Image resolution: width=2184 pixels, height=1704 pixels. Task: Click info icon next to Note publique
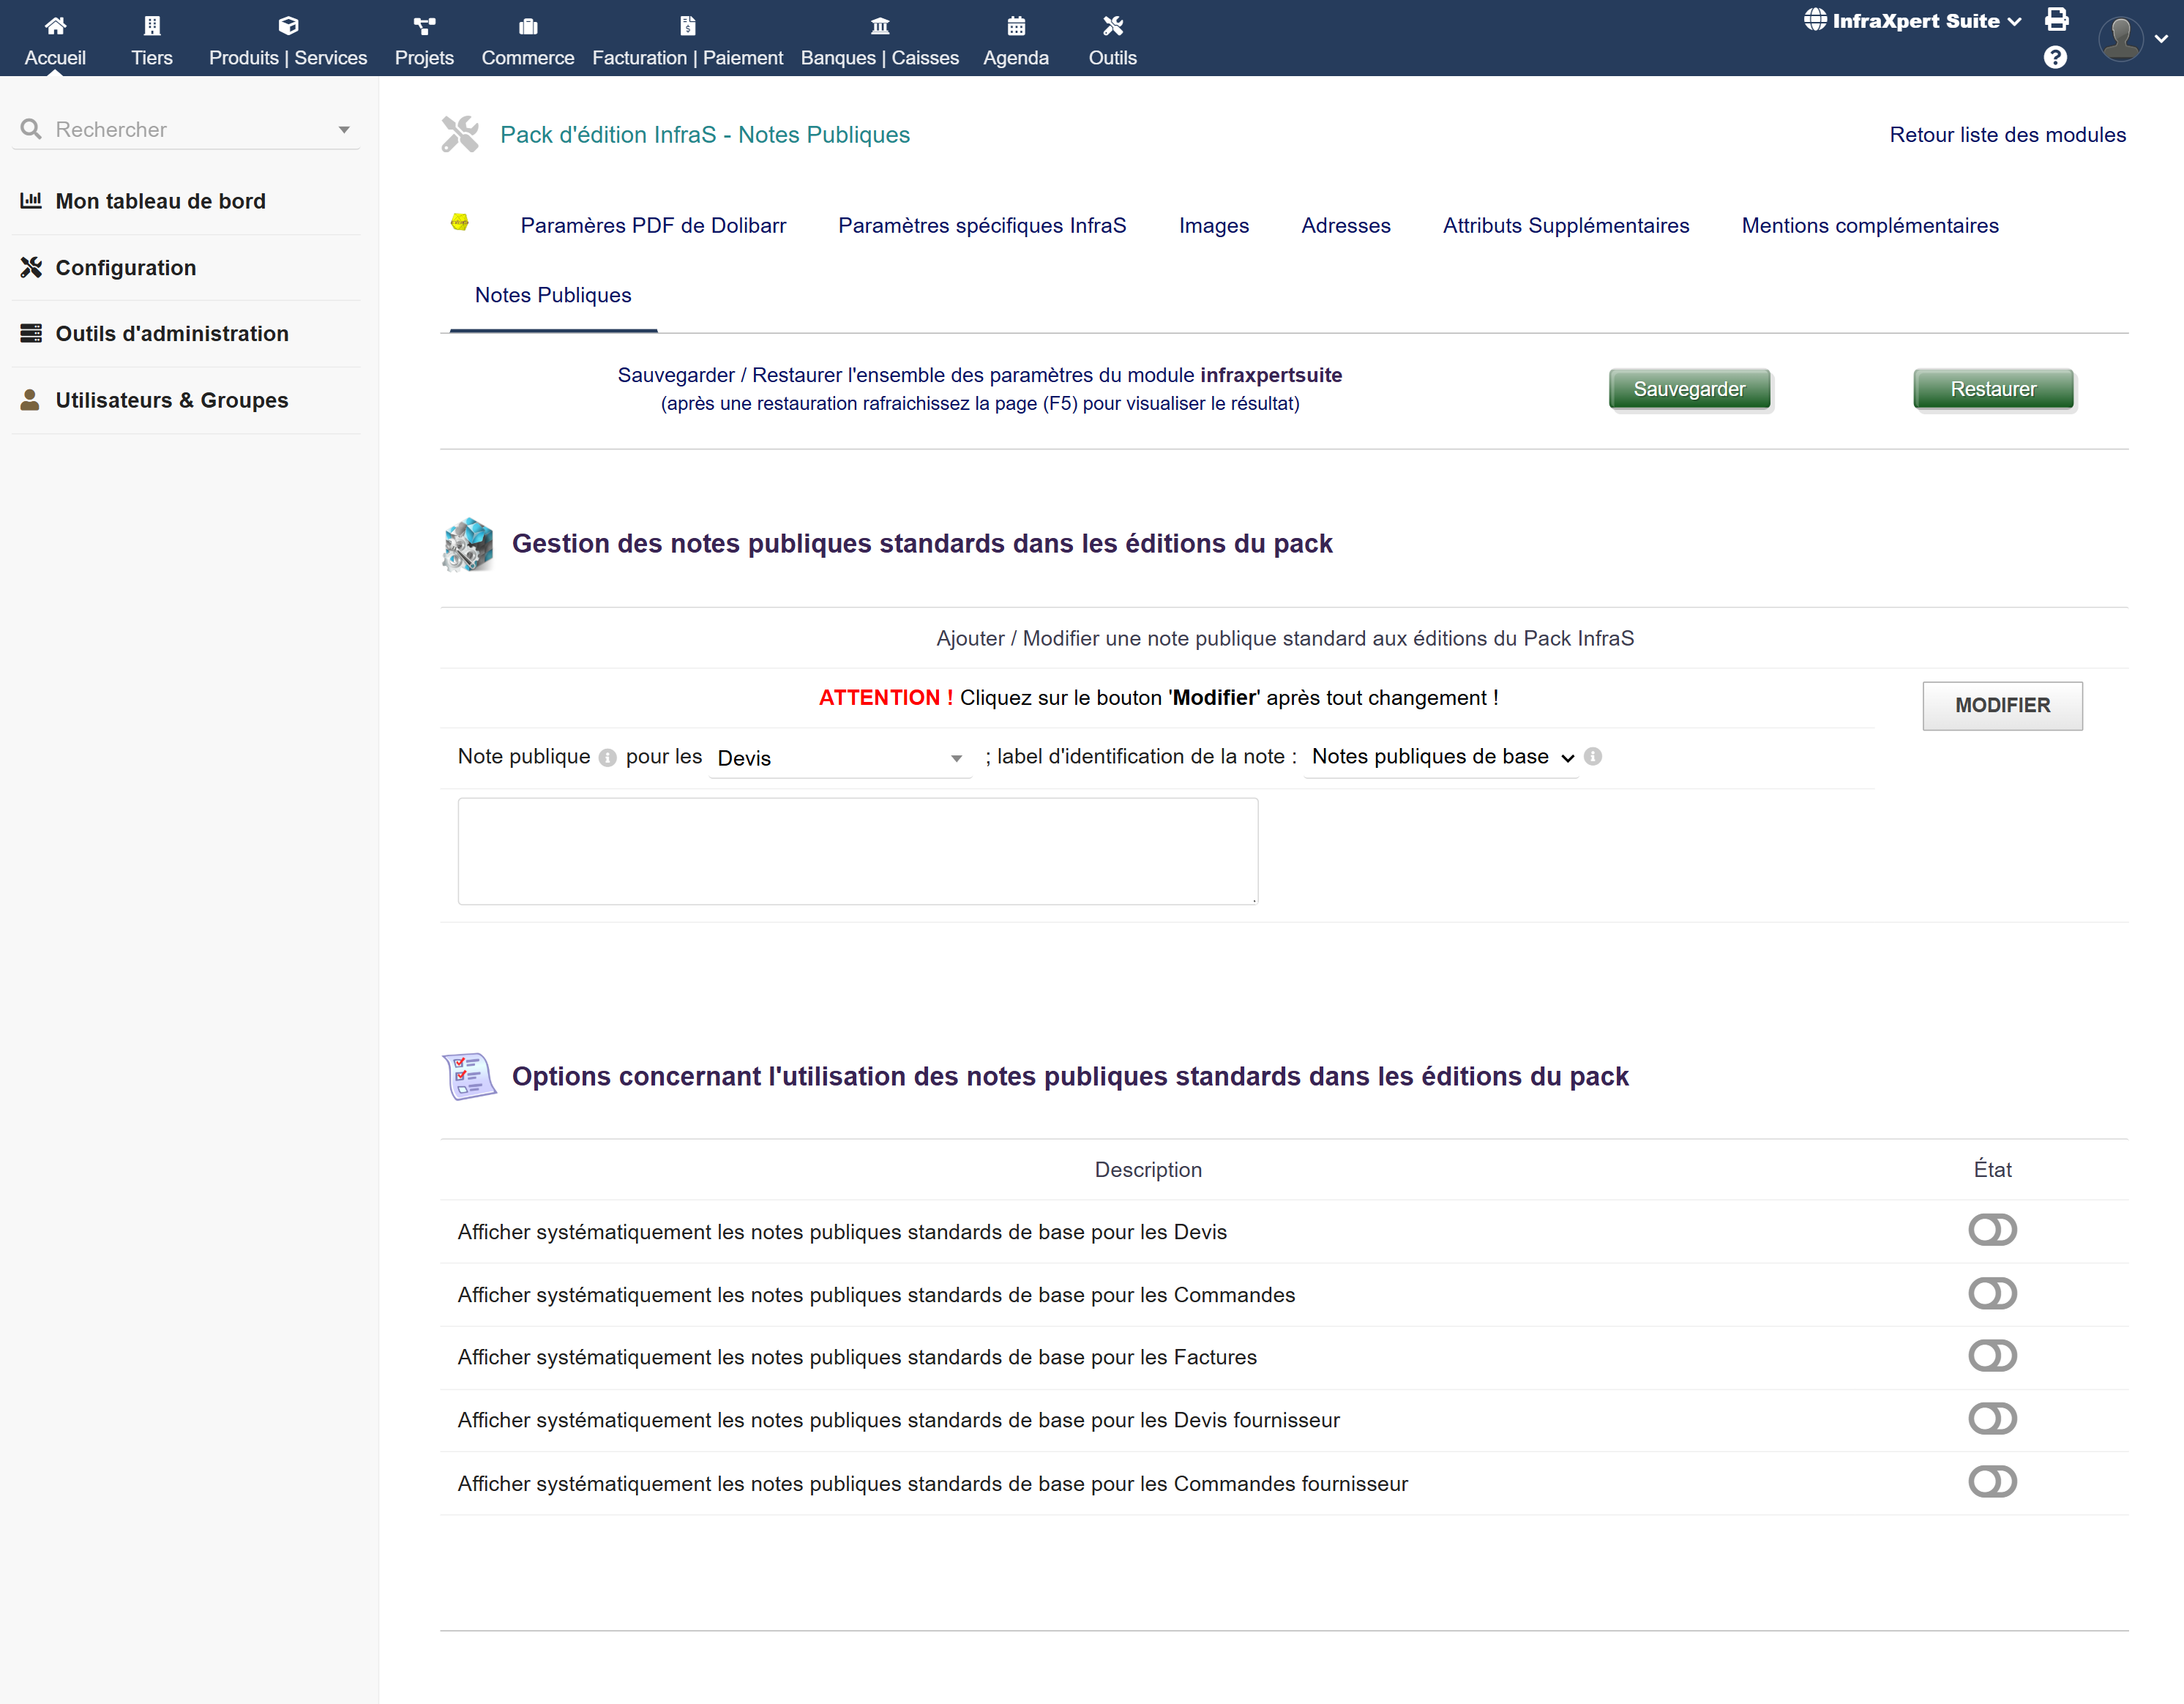[x=607, y=758]
